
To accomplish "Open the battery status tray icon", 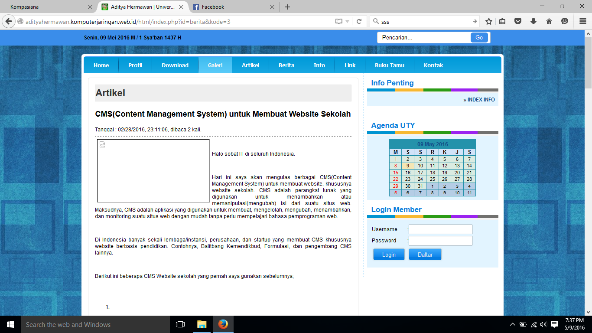I will (524, 324).
